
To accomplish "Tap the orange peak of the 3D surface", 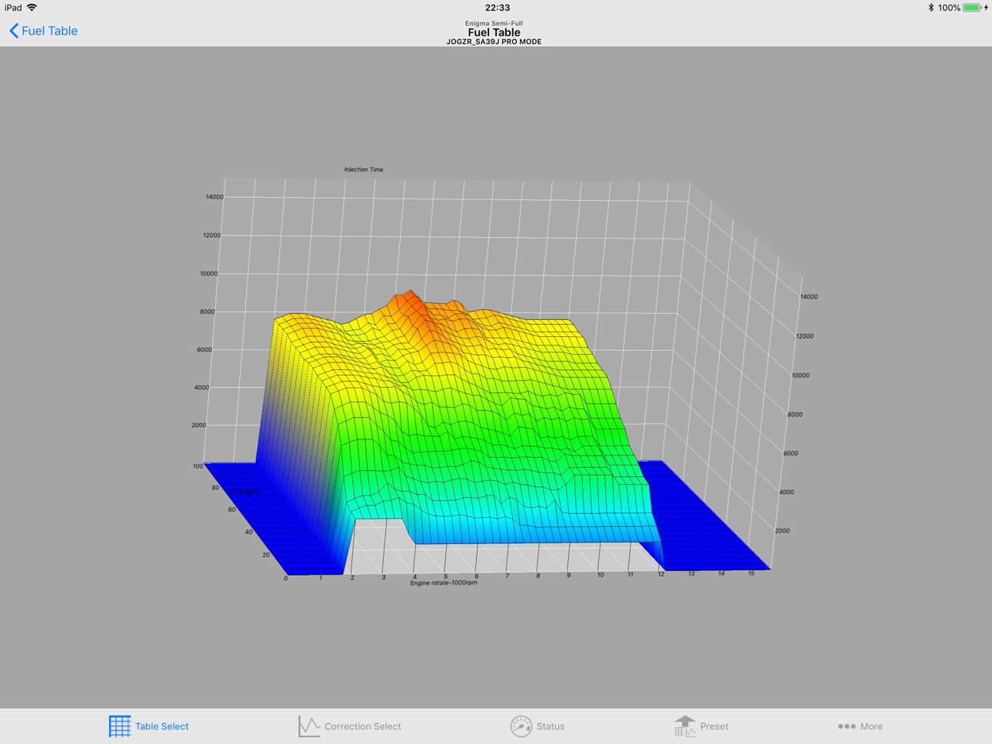I will click(410, 302).
